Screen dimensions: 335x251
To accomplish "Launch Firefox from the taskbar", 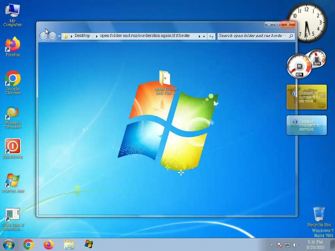I will point(48,244).
